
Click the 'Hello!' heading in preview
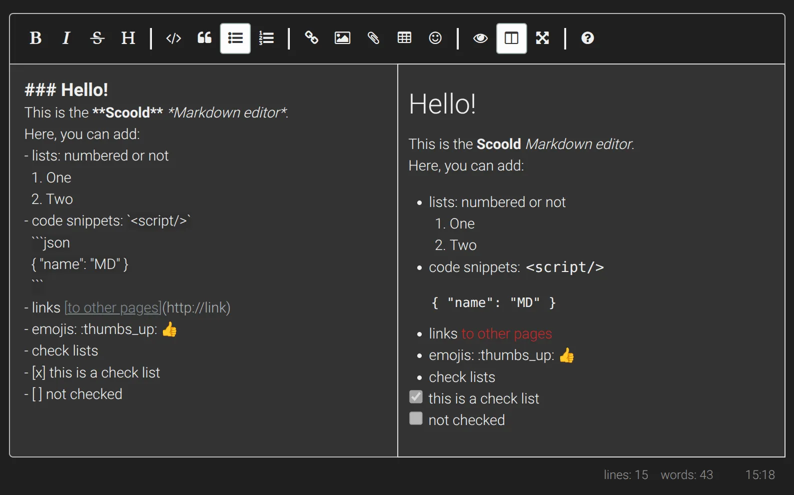pos(442,104)
